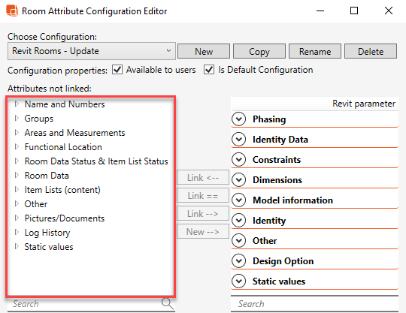Viewport: 406px width, 313px height.
Task: Expand the Room Data tree node
Action: click(x=17, y=176)
